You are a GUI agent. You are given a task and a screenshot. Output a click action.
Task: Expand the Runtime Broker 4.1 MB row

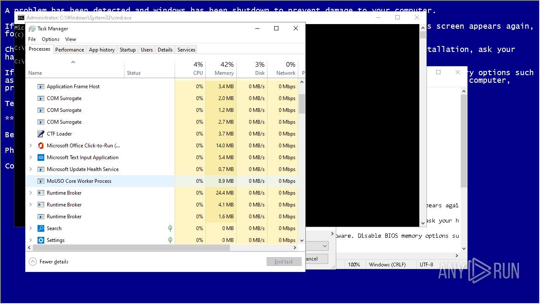point(30,205)
